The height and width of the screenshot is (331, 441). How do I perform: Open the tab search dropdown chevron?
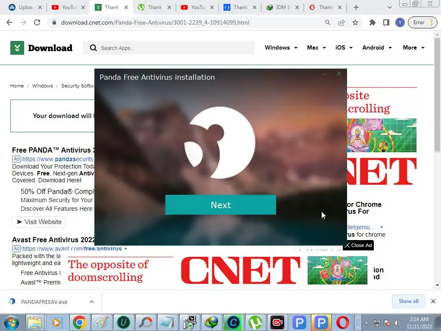click(x=389, y=7)
